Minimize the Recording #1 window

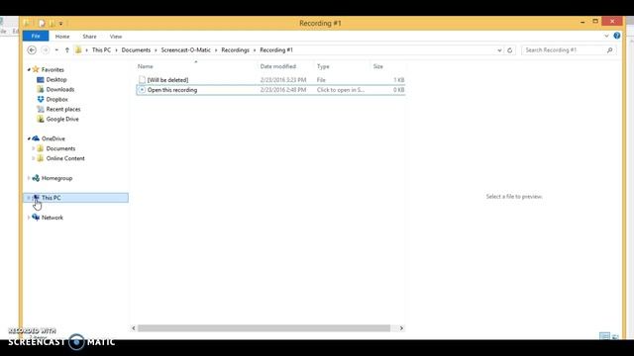tap(582, 22)
